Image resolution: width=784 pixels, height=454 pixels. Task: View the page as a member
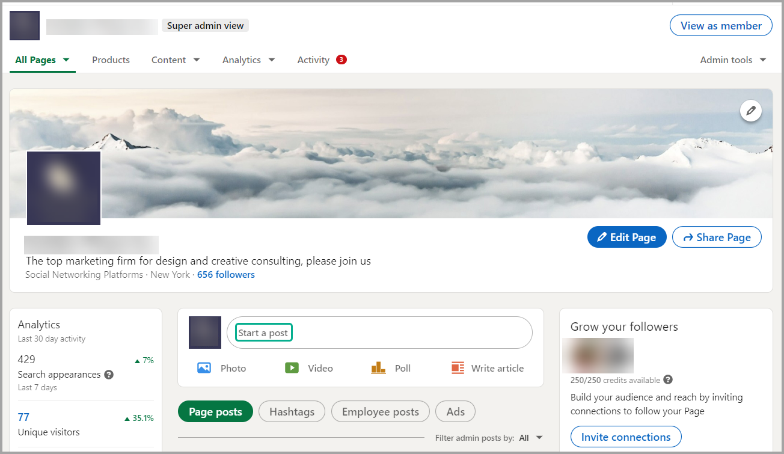[720, 25]
